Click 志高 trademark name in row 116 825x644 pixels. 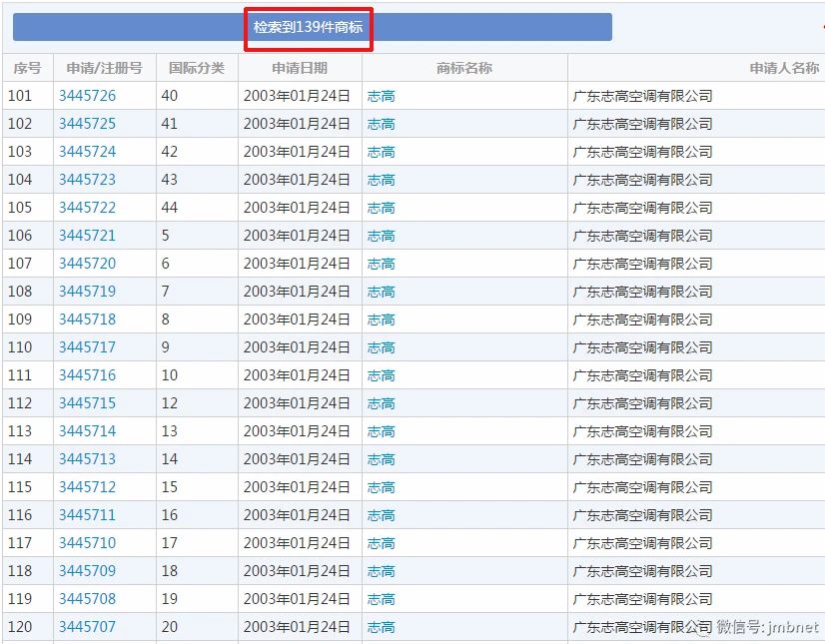pyautogui.click(x=381, y=514)
